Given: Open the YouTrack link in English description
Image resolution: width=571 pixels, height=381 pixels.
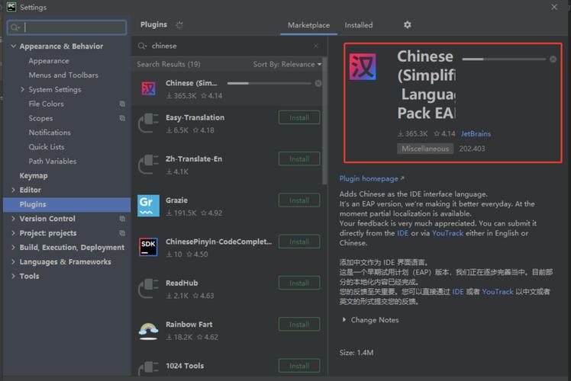Looking at the screenshot, I should [x=447, y=233].
